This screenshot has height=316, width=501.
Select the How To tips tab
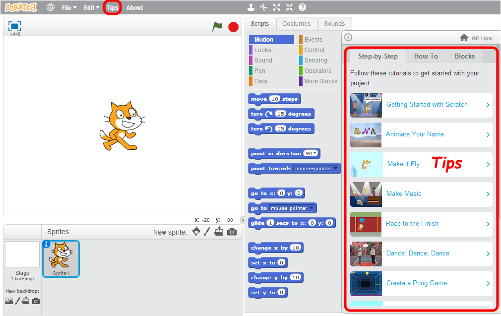(x=426, y=56)
